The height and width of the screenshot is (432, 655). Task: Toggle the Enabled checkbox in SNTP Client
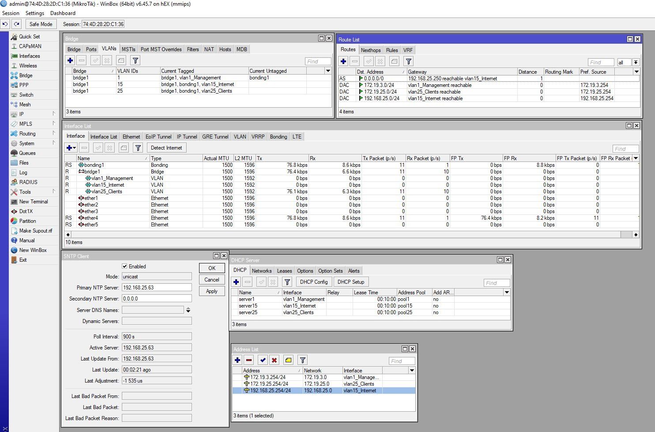(x=124, y=267)
